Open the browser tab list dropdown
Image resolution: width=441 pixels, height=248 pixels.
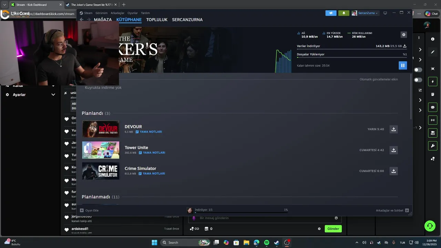click(4, 4)
